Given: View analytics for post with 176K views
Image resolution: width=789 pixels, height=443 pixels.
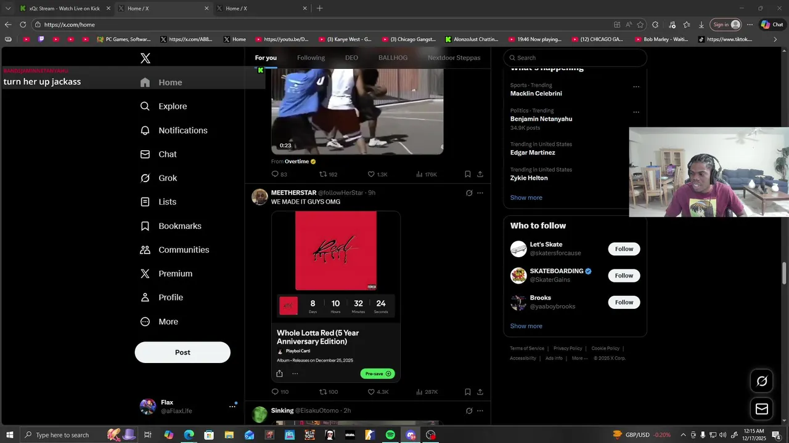Looking at the screenshot, I should pyautogui.click(x=427, y=175).
